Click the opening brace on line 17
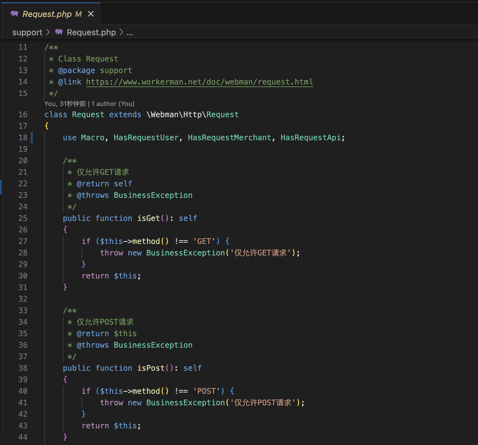 [47, 126]
